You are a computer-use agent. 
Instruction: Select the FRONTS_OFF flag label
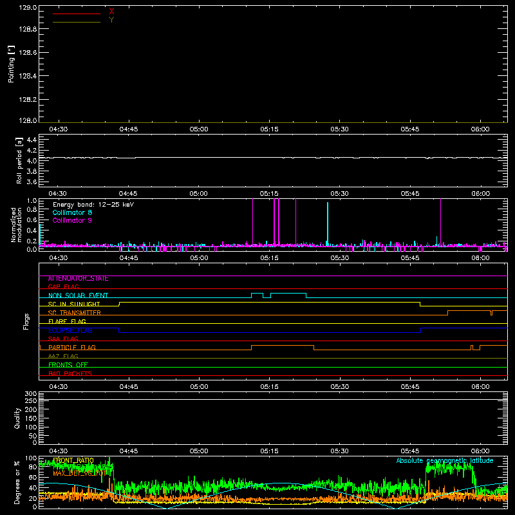(68, 365)
